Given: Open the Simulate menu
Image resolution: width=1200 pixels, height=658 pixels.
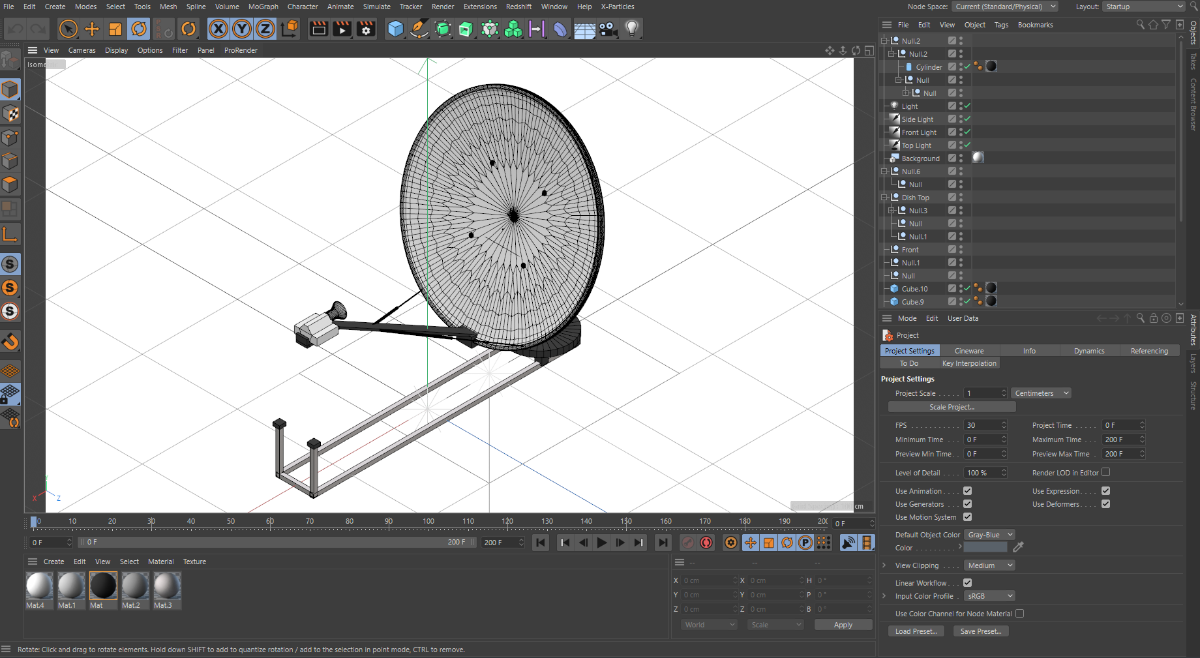Looking at the screenshot, I should (376, 7).
